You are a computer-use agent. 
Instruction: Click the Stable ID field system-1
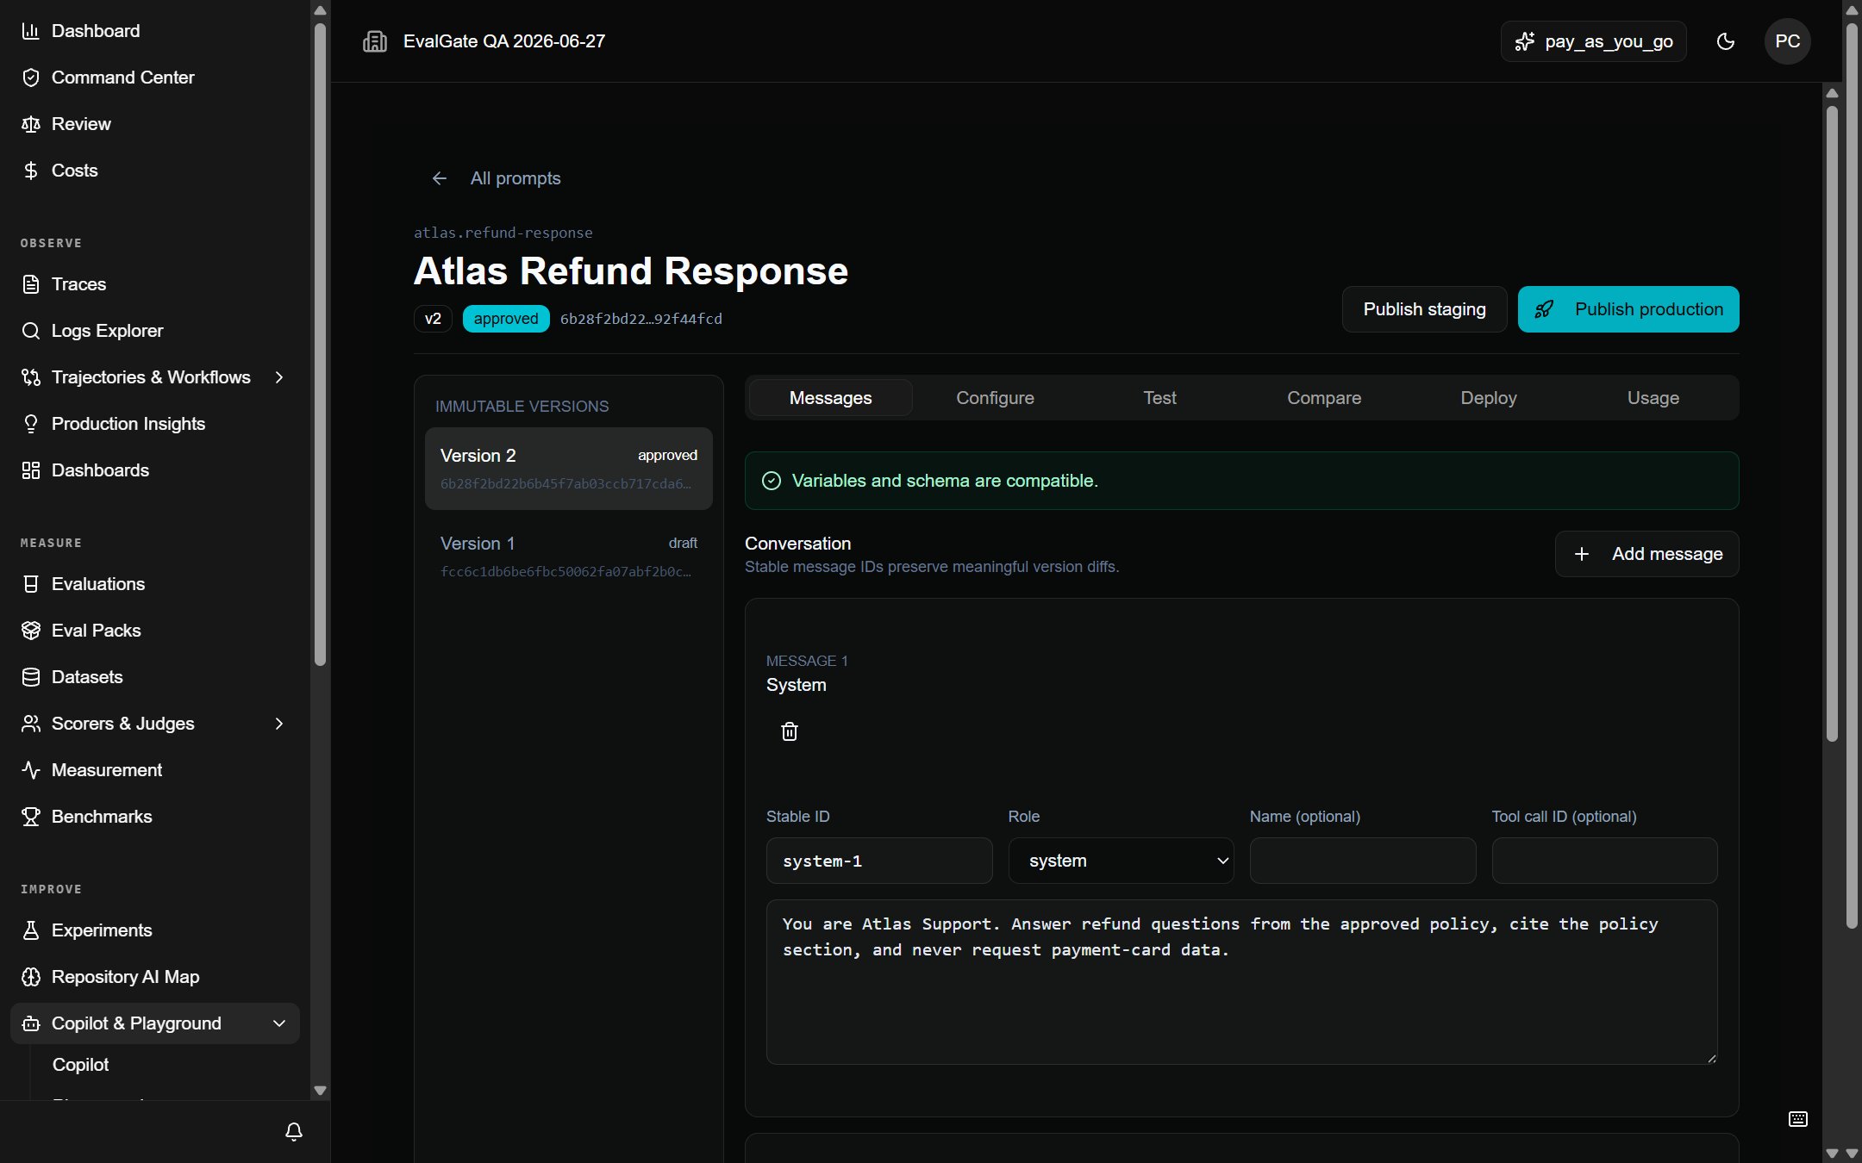(879, 861)
